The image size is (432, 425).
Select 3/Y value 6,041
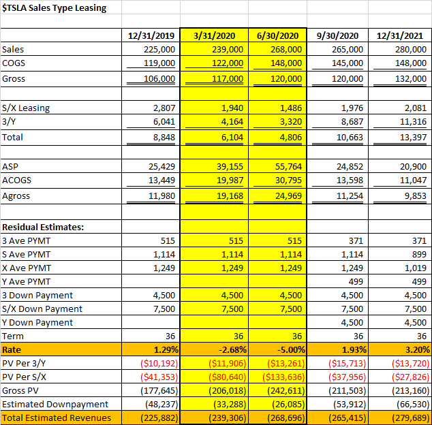coord(164,122)
